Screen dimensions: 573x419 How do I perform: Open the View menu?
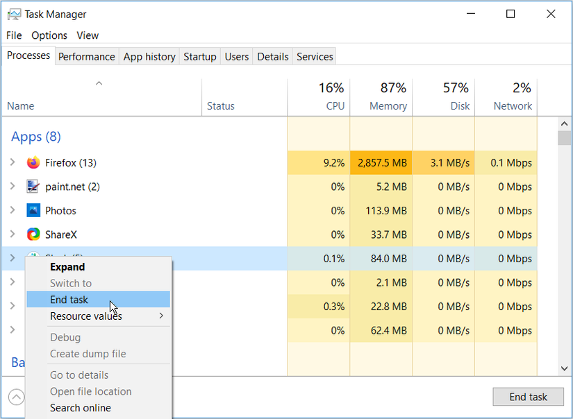tap(88, 35)
